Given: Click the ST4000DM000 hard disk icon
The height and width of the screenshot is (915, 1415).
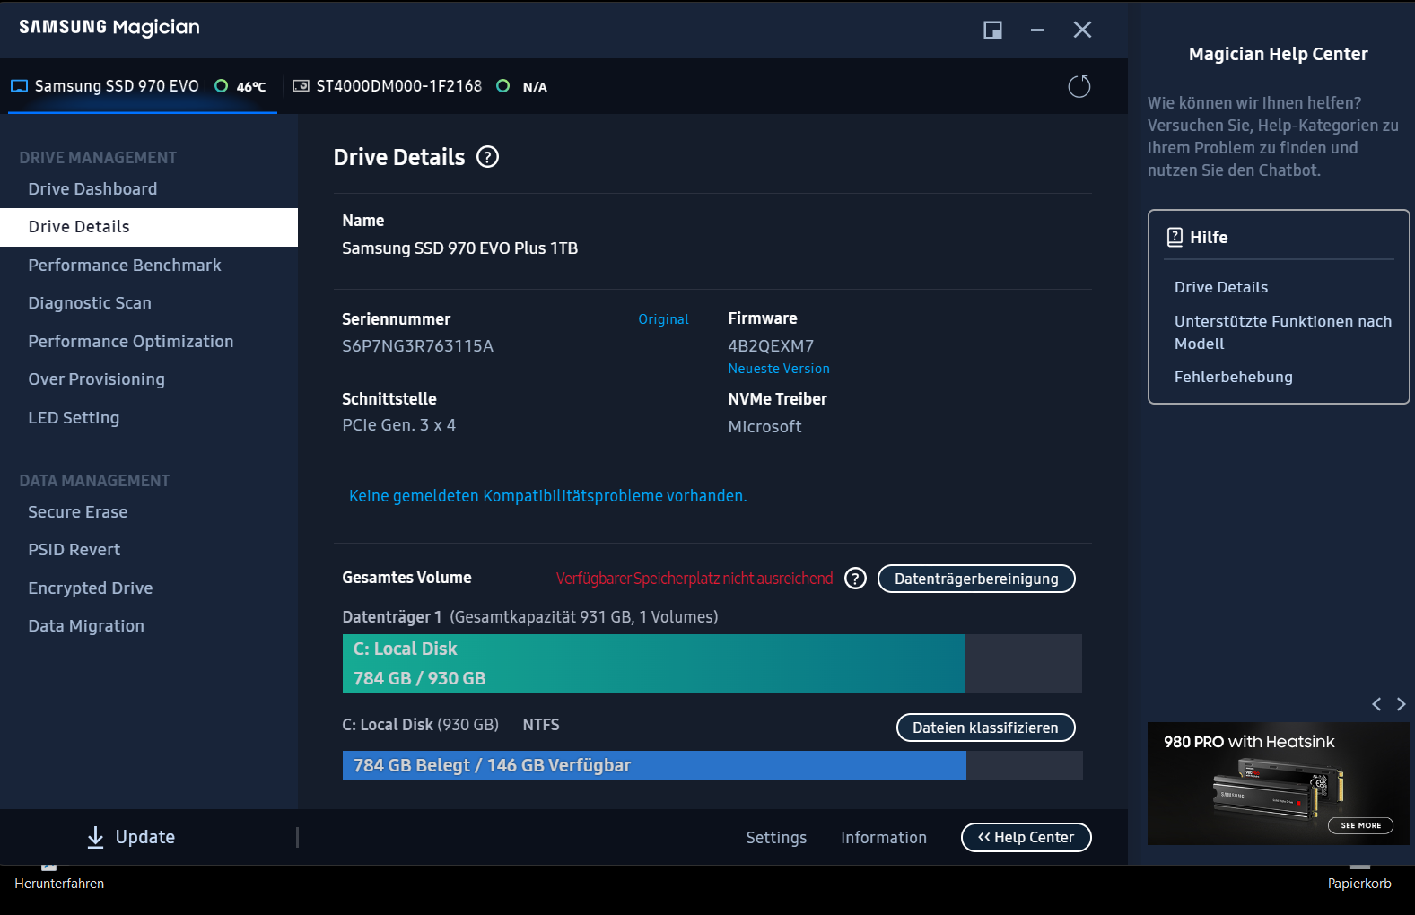Looking at the screenshot, I should [301, 86].
